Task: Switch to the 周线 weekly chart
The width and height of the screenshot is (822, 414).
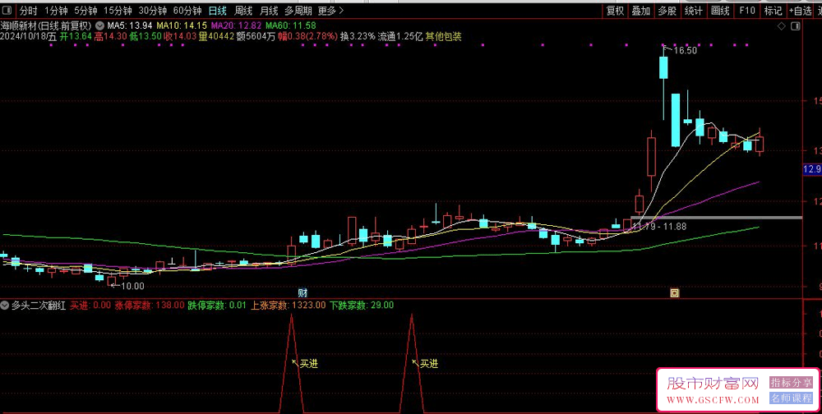Action: pyautogui.click(x=243, y=11)
